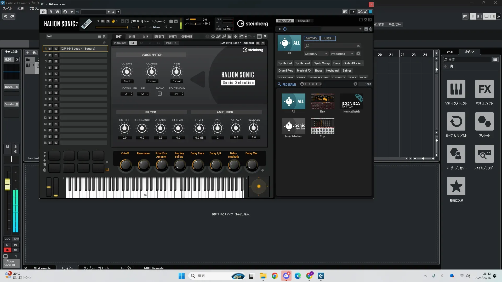Open the plugin preset dropdown arrow

tap(118, 12)
